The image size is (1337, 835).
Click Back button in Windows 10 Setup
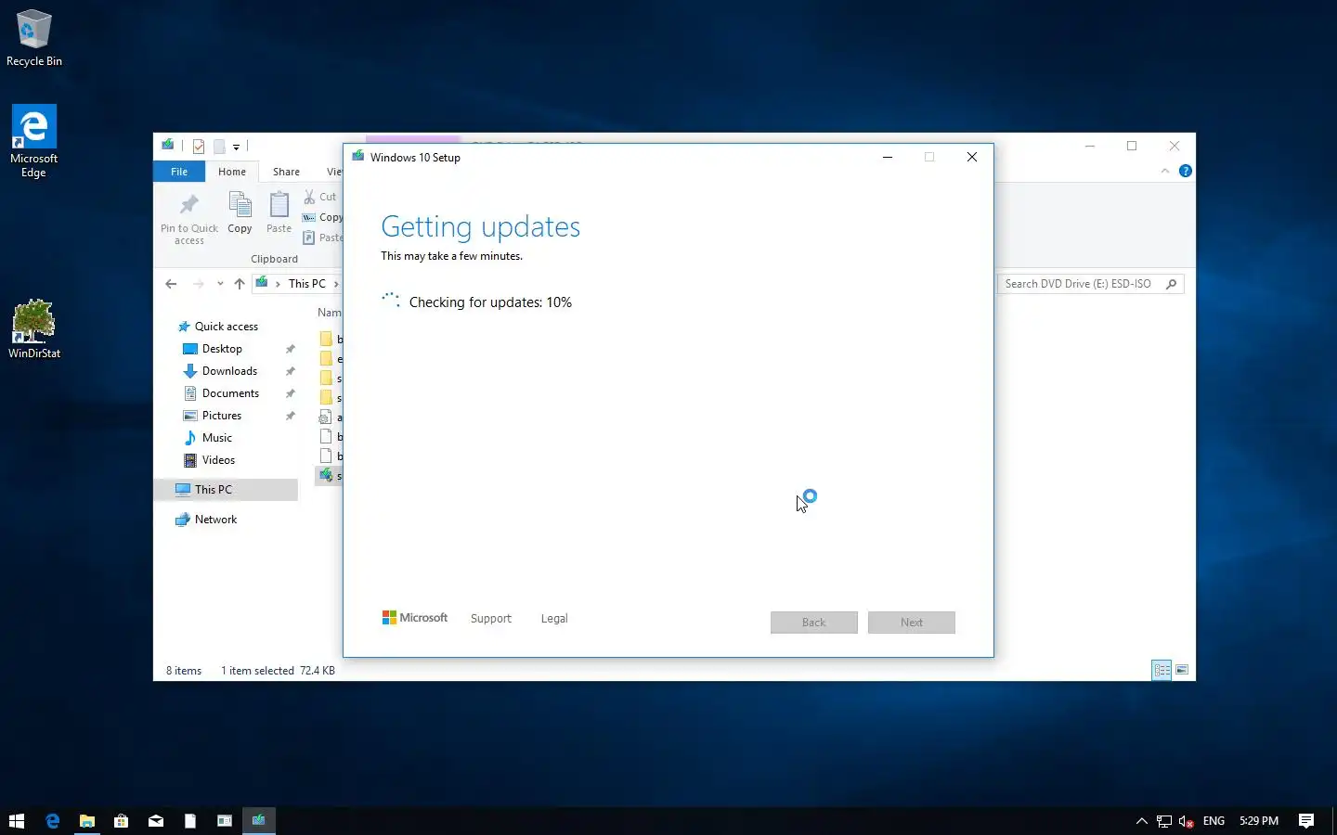[814, 623]
